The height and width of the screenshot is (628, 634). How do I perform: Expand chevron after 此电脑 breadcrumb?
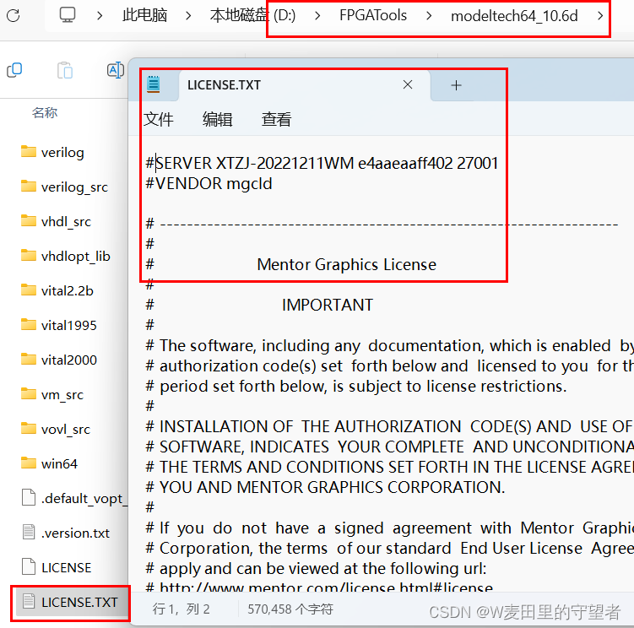[188, 16]
